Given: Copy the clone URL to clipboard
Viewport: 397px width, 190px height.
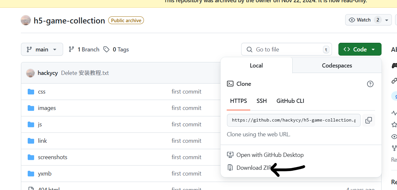Looking at the screenshot, I should tap(369, 120).
